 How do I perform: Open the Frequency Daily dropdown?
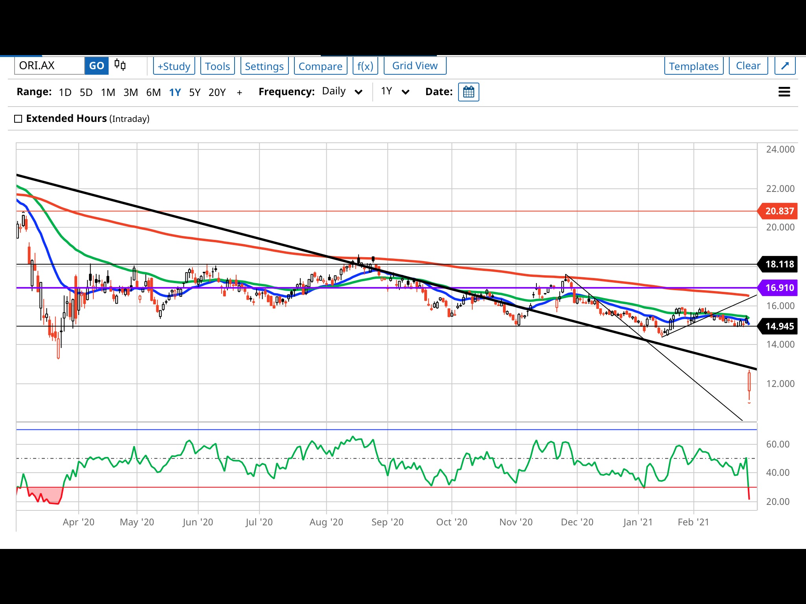tap(342, 92)
